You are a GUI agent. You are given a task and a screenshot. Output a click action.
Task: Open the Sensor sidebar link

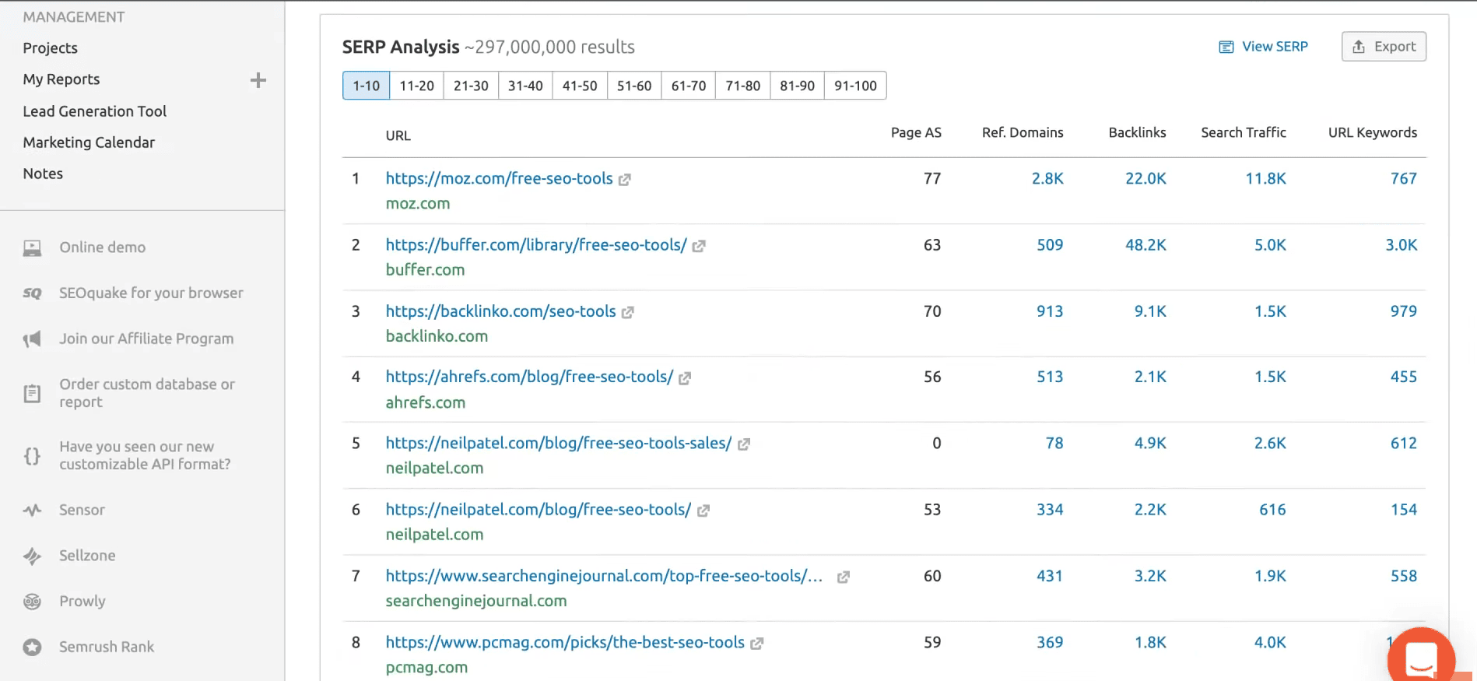tap(82, 510)
